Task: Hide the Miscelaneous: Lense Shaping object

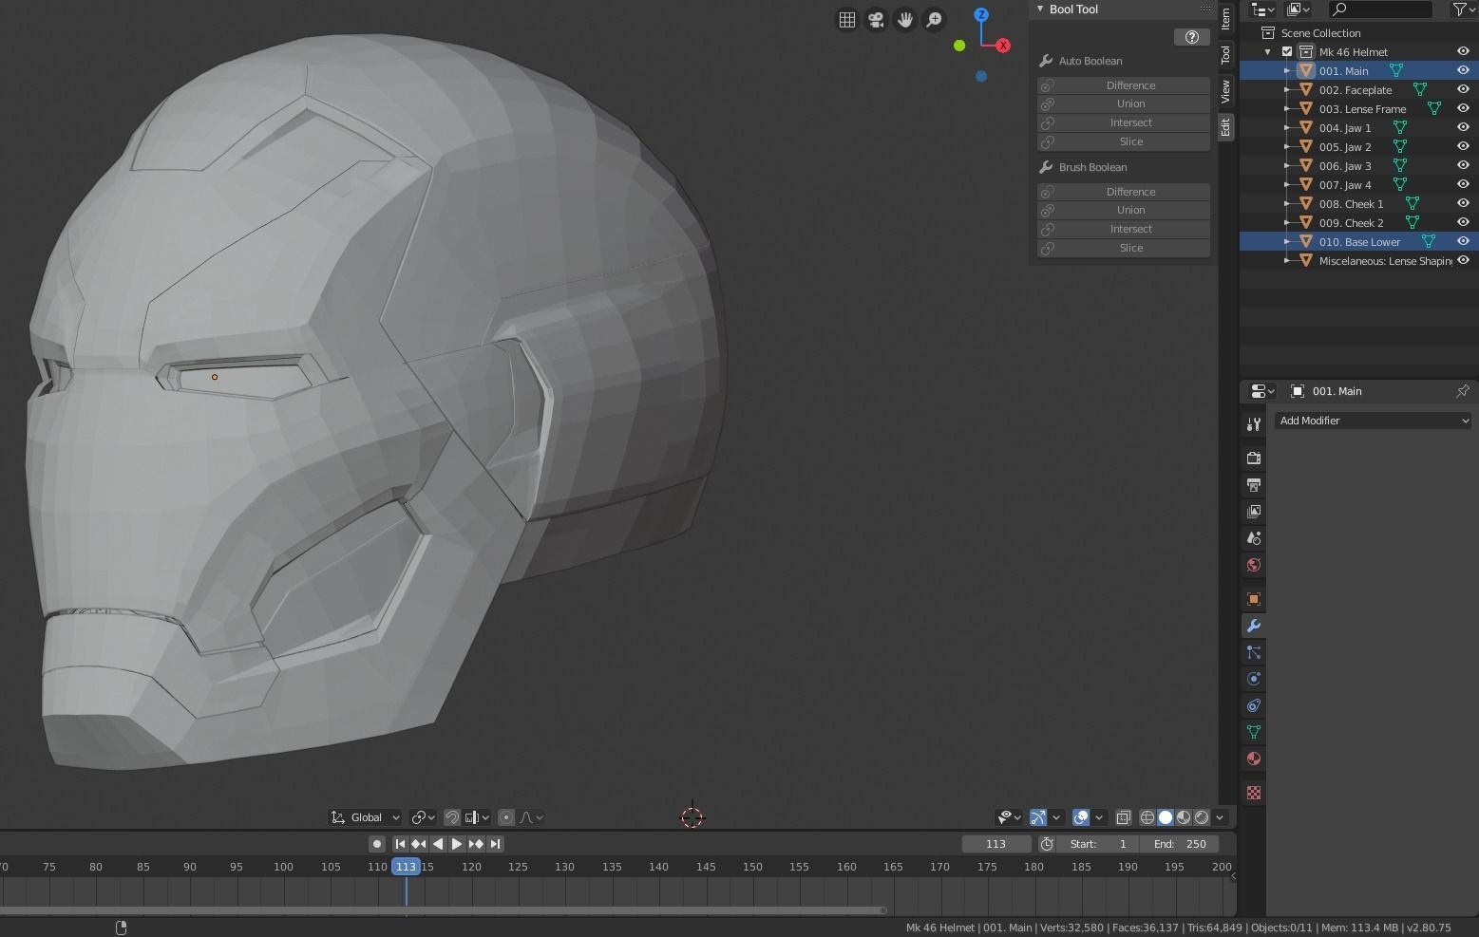Action: coord(1463,260)
